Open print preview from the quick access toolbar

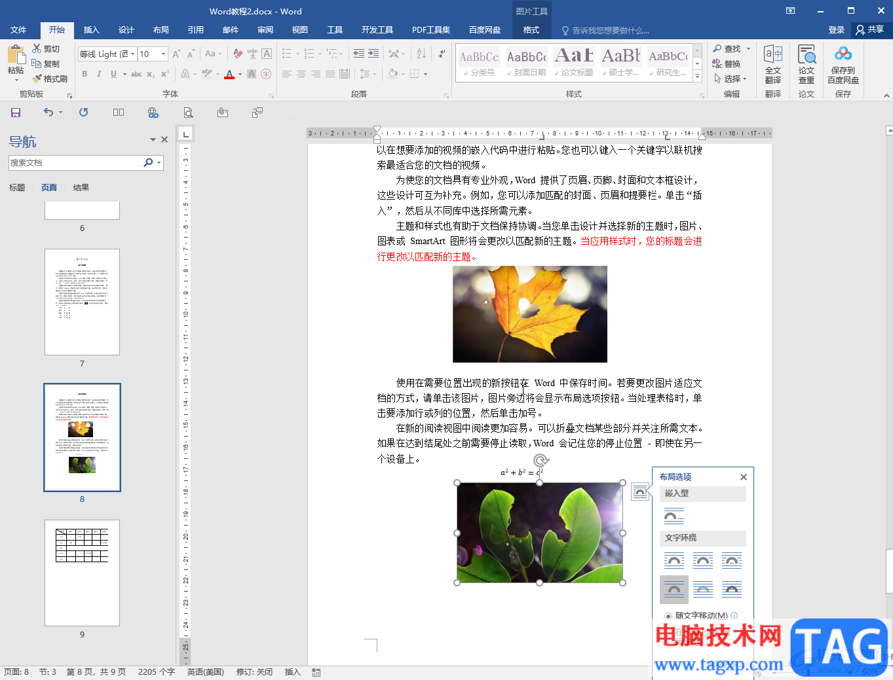188,113
